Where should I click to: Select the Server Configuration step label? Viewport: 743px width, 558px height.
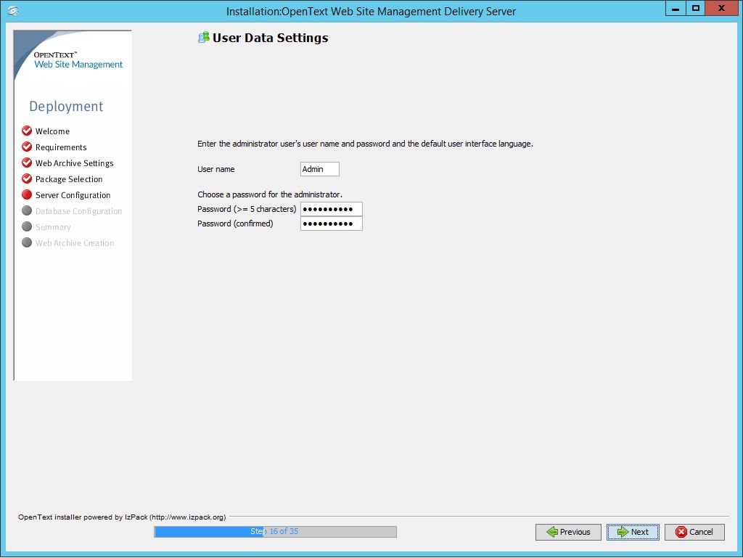(x=73, y=195)
